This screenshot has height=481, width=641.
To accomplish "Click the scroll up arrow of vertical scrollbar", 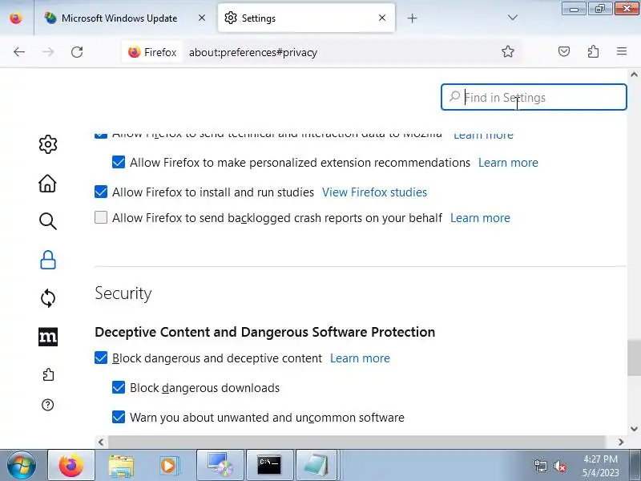I will point(634,75).
